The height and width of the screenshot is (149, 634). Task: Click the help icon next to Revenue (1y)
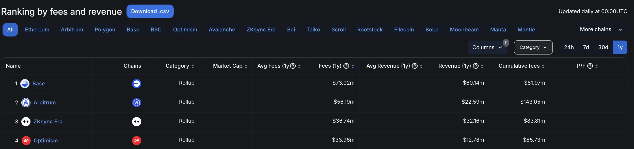[x=476, y=66]
